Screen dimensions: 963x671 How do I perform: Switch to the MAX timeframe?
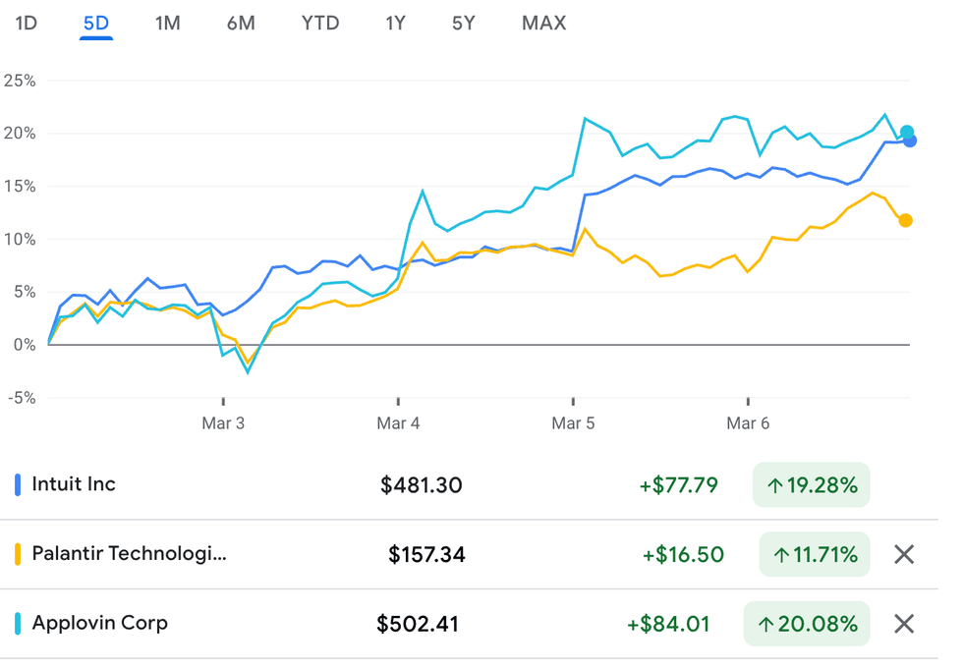point(543,23)
